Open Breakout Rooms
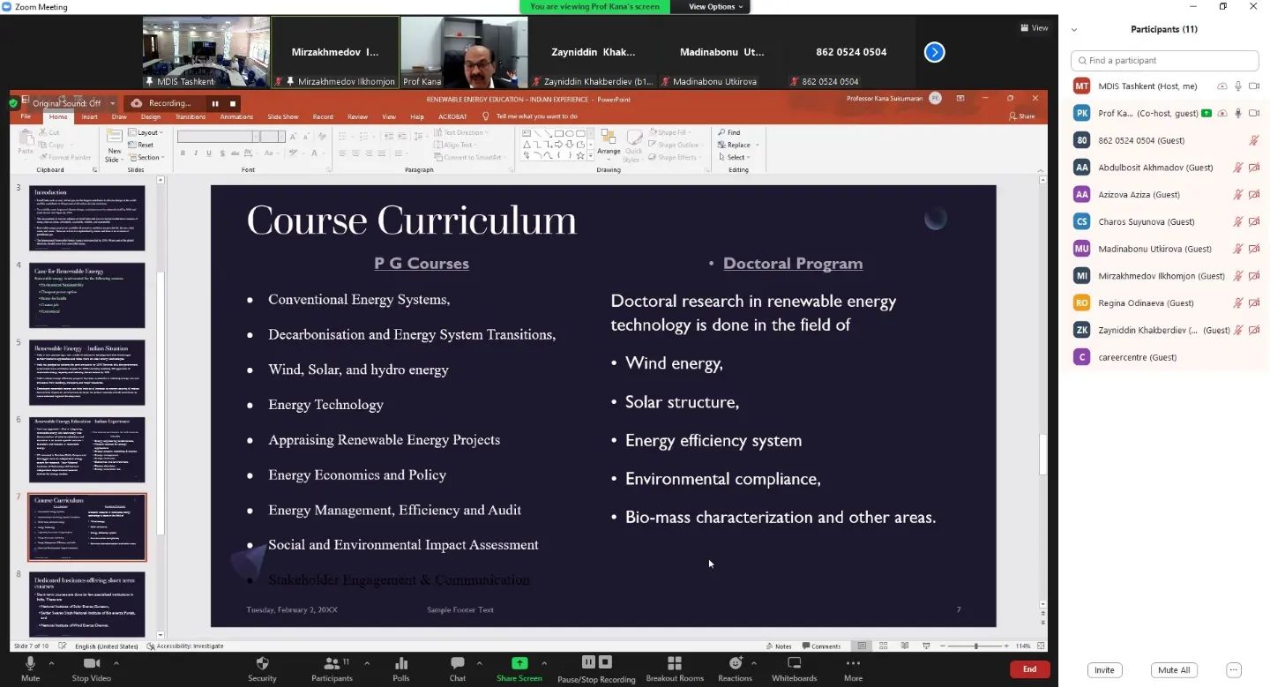1270x687 pixels. (675, 663)
